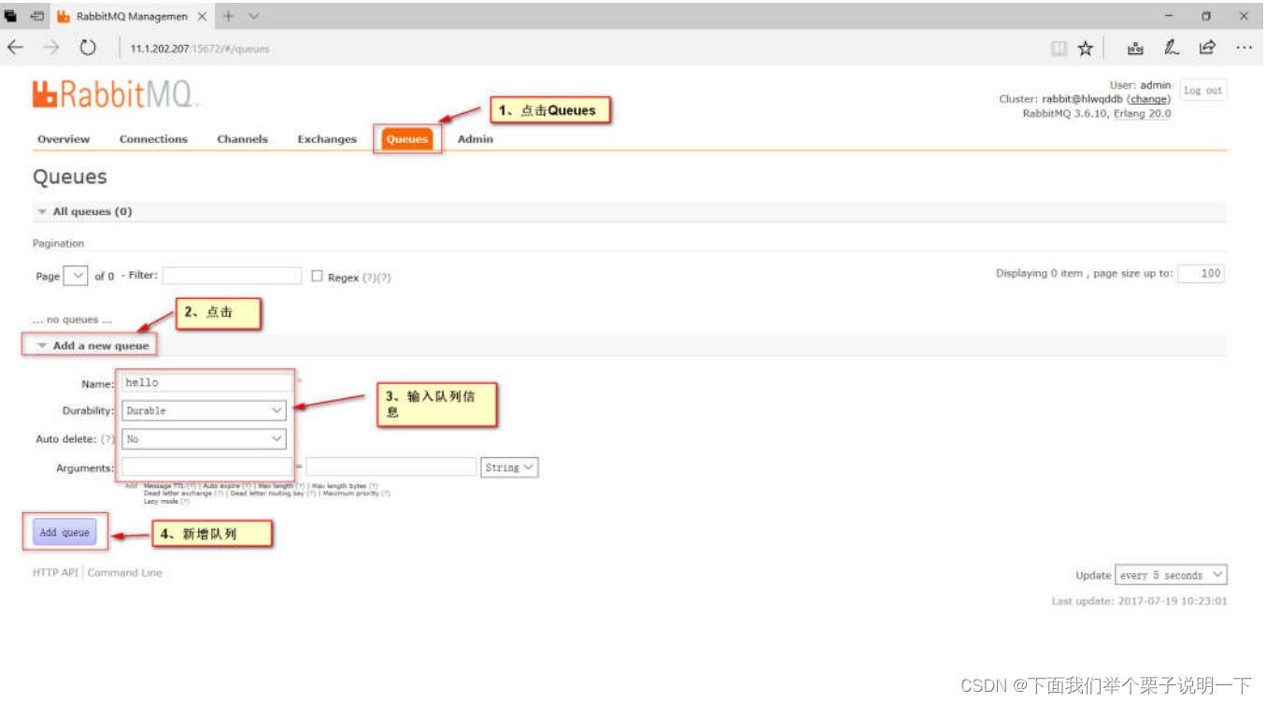Open the Command Line link
Screen dimensions: 1266x703
(124, 573)
